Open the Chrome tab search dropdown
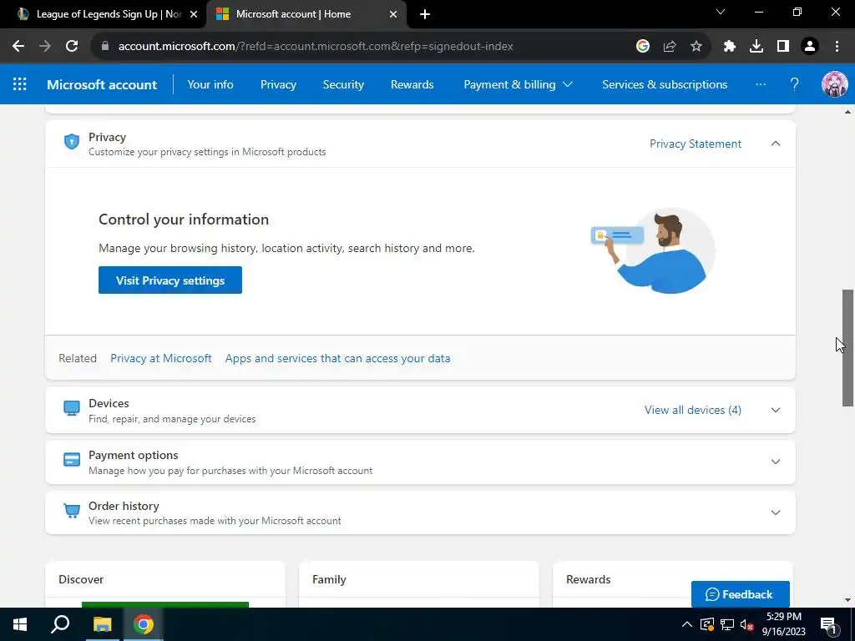855x641 pixels. pos(721,12)
